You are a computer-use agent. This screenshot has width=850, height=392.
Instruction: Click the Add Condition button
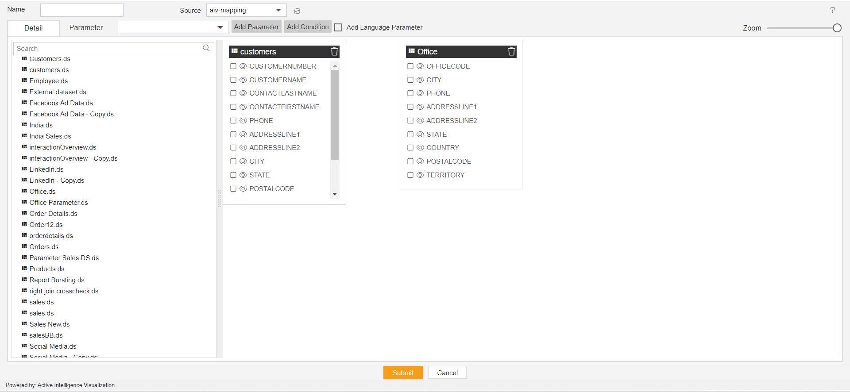point(308,27)
